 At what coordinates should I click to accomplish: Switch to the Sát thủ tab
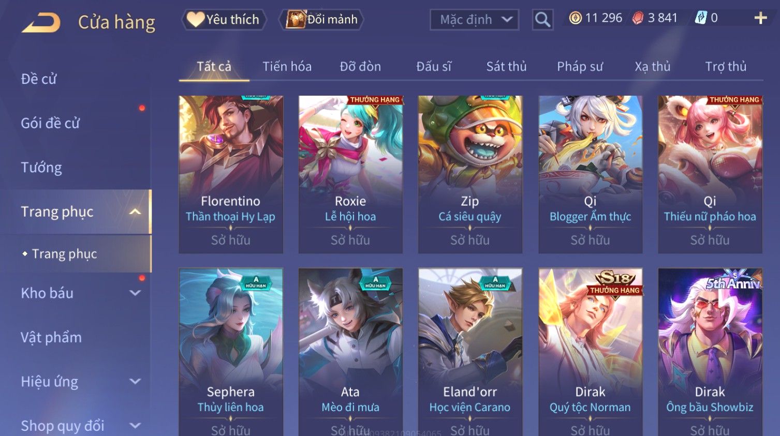click(x=506, y=67)
